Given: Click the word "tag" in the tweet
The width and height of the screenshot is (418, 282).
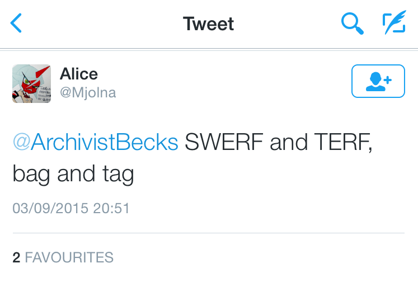Looking at the screenshot, I should (x=118, y=175).
